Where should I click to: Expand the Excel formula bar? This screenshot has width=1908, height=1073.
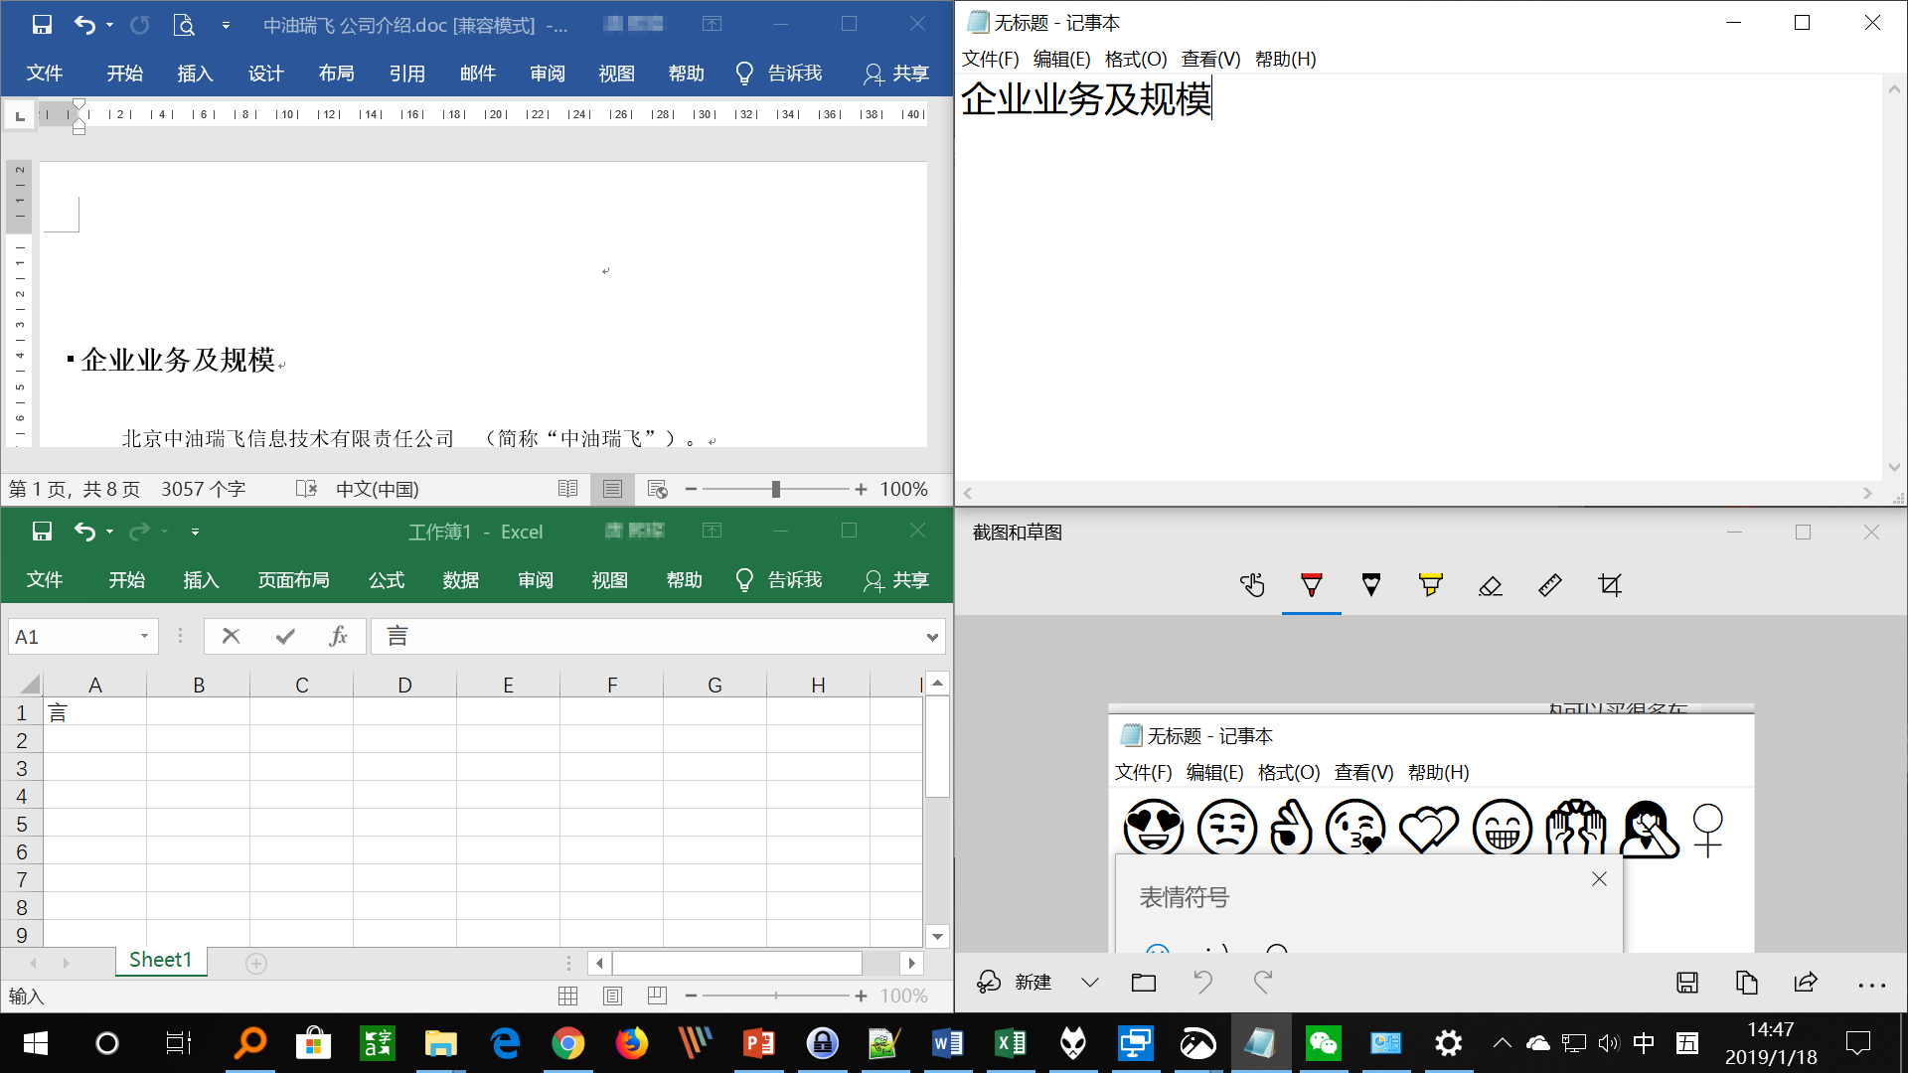(x=931, y=637)
